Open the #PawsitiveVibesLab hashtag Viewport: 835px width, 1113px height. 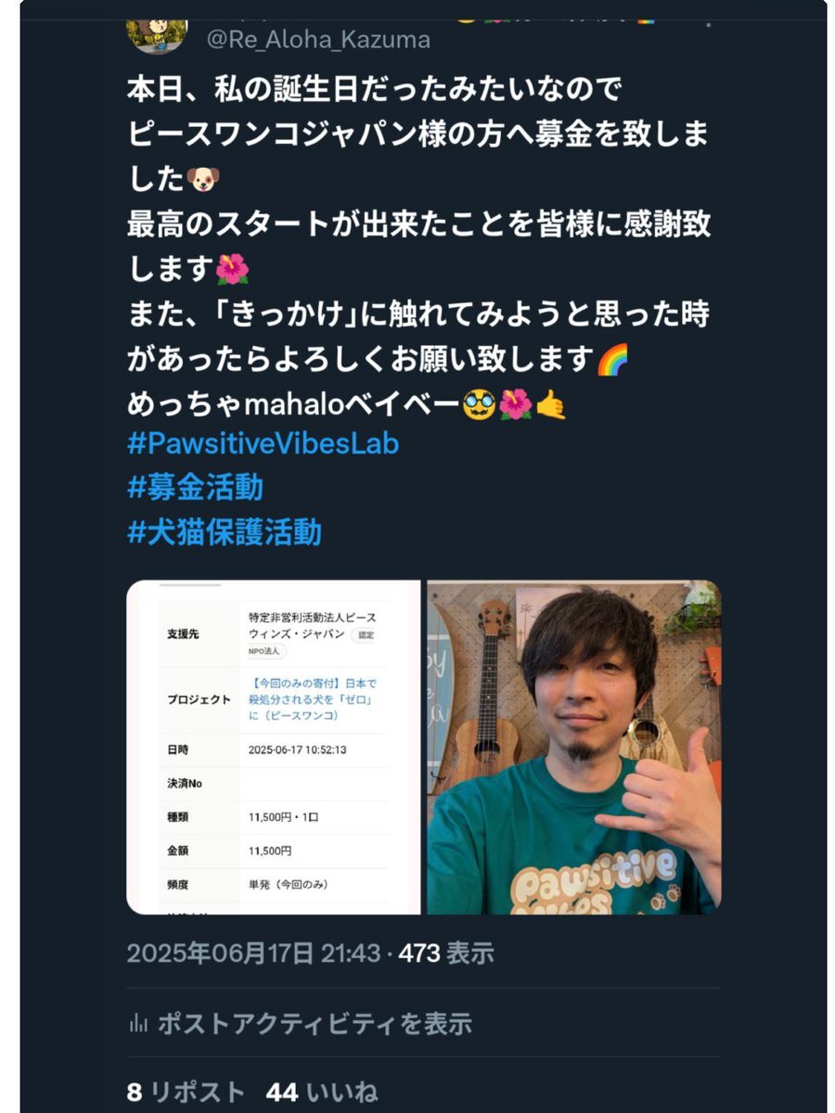point(263,443)
